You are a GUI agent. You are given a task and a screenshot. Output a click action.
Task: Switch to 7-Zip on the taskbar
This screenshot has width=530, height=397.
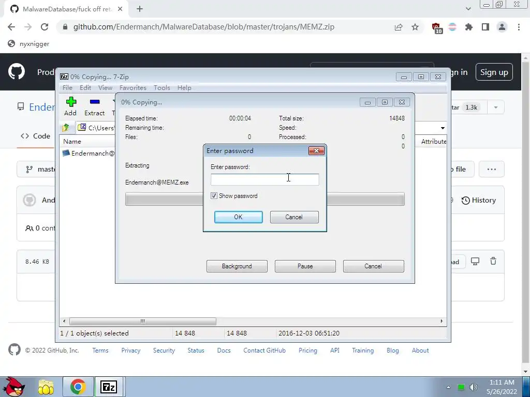point(109,387)
